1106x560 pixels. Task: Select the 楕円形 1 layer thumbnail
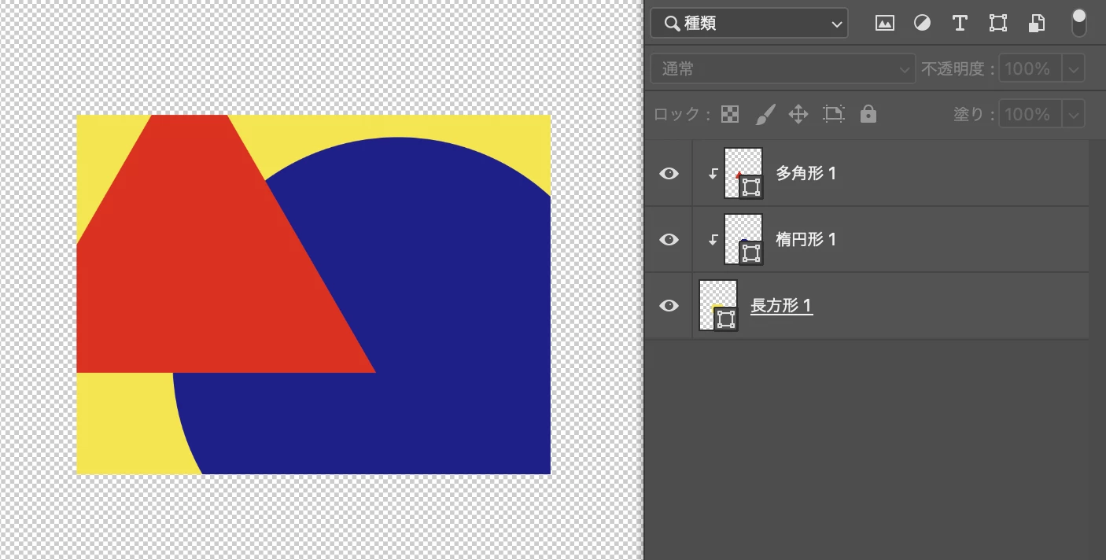(743, 239)
